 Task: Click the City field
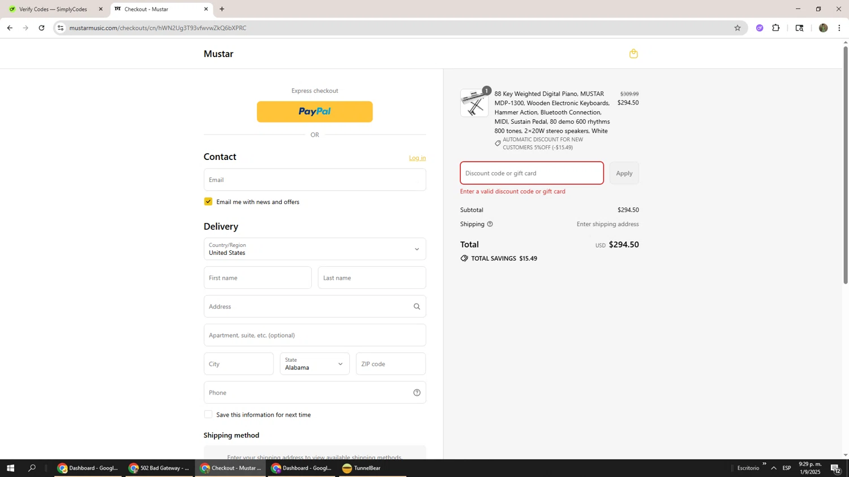click(238, 364)
